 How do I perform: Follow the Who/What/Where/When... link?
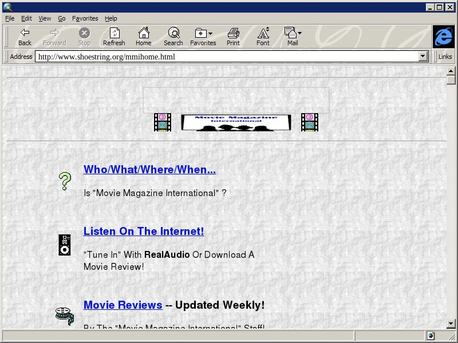tap(149, 170)
